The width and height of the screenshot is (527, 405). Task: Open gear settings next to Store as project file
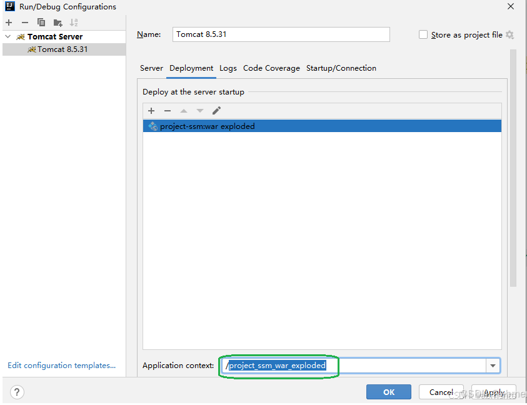click(509, 35)
